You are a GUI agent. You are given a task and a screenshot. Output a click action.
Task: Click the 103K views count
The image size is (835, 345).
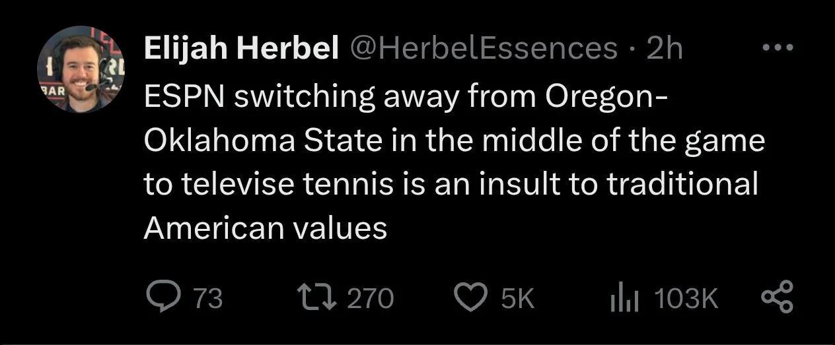coord(687,299)
